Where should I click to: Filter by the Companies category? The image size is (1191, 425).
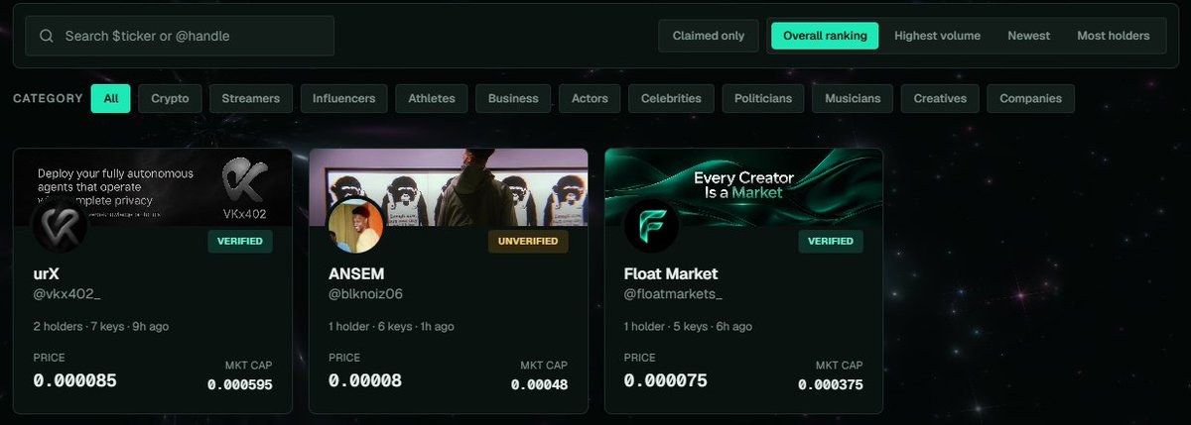click(1030, 98)
